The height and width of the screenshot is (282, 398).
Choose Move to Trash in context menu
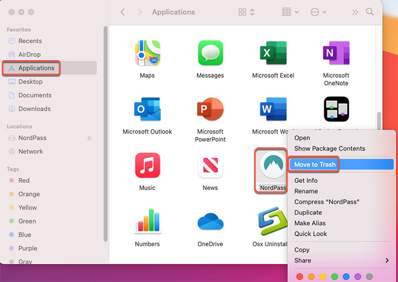(x=315, y=164)
